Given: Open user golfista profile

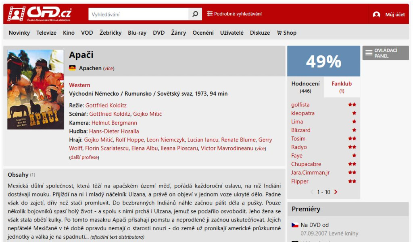Looking at the screenshot, I should (300, 105).
